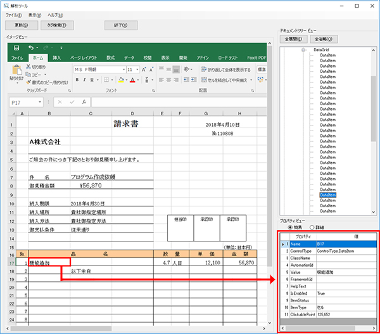Collapse the DataGrid tree node
Screen dimensions: 380x334
tap(303, 49)
